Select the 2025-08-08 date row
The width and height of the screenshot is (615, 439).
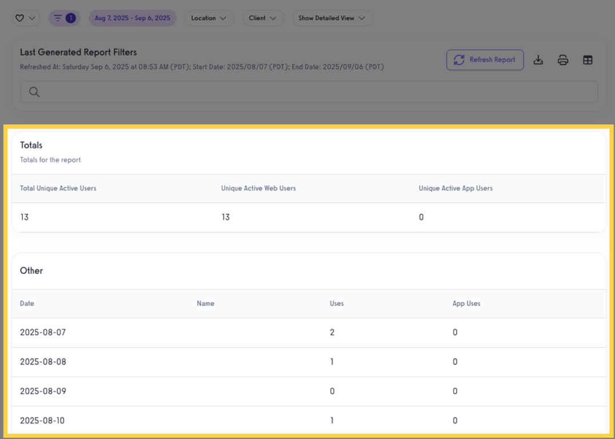(309, 362)
